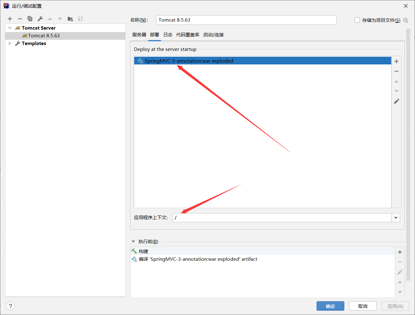415x315 pixels.
Task: Create new configuration folder
Action: coord(70,19)
